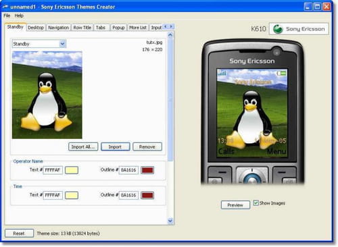Toggle the Show Images checkbox
The width and height of the screenshot is (338, 247).
point(256,203)
